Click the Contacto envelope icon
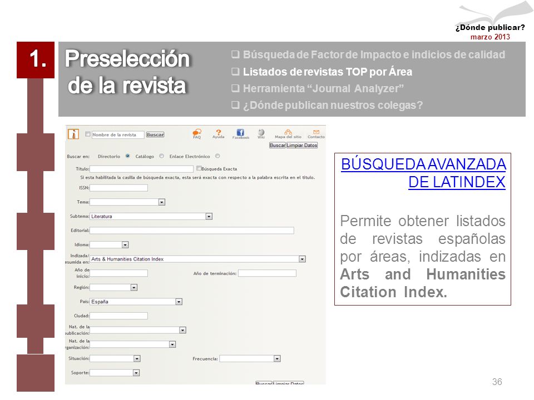 click(x=316, y=134)
